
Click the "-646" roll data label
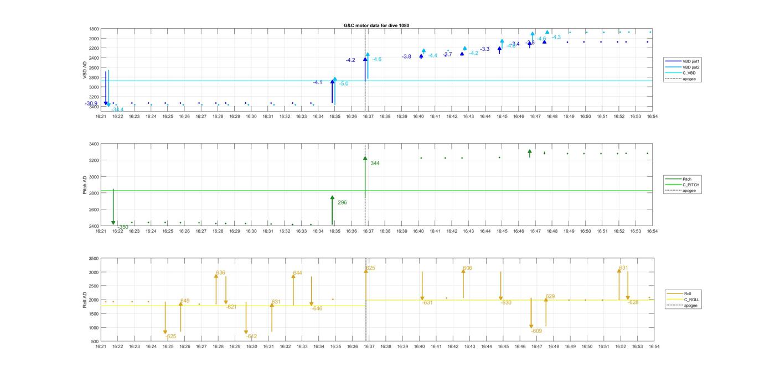pos(317,308)
